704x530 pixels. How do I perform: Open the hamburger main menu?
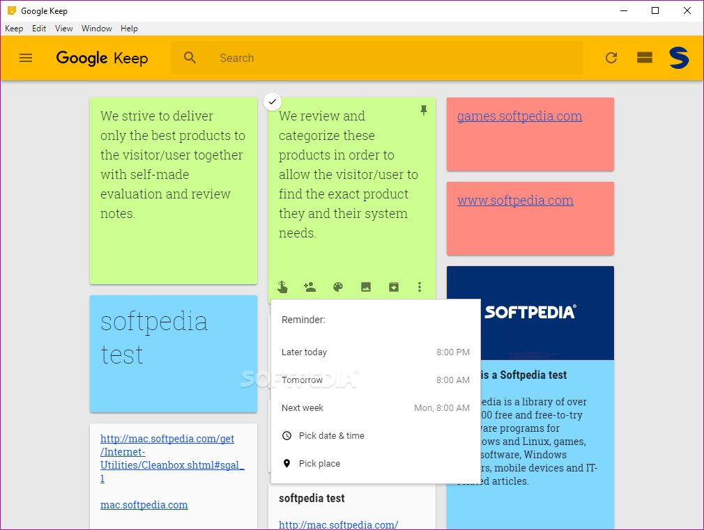(x=26, y=58)
